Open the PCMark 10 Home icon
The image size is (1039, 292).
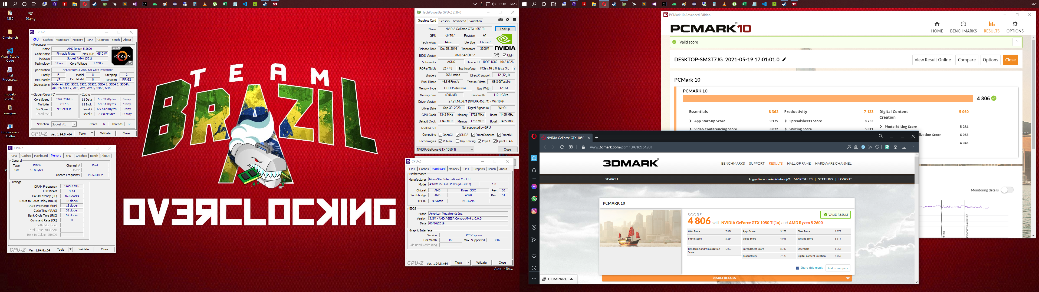click(937, 24)
